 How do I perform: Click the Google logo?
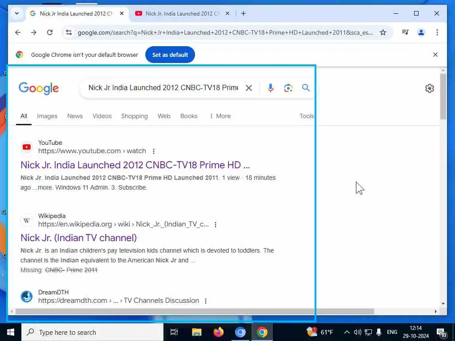click(39, 88)
